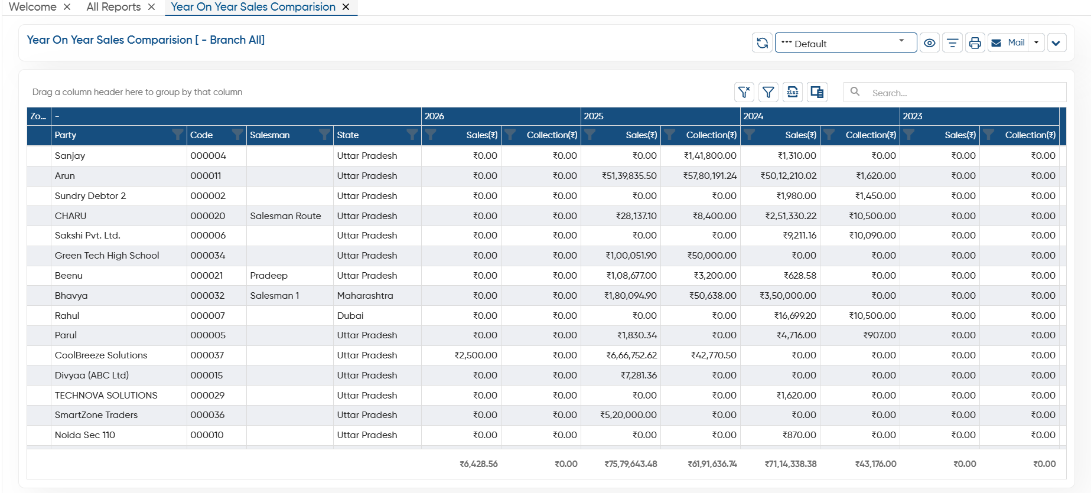
Task: Open the Default layout dropdown
Action: coord(846,43)
